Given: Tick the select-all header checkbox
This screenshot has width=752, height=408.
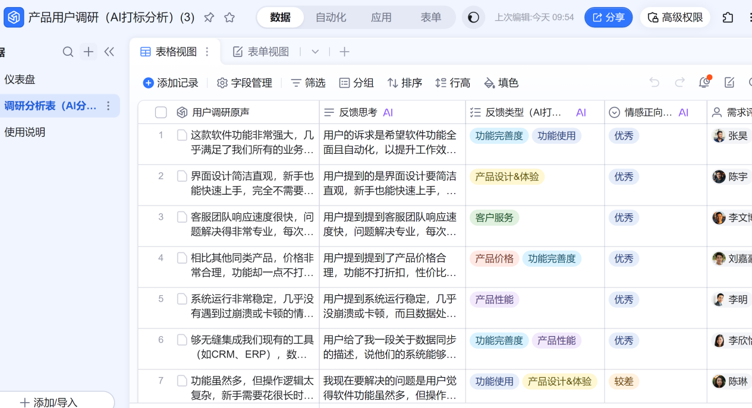Looking at the screenshot, I should (161, 112).
